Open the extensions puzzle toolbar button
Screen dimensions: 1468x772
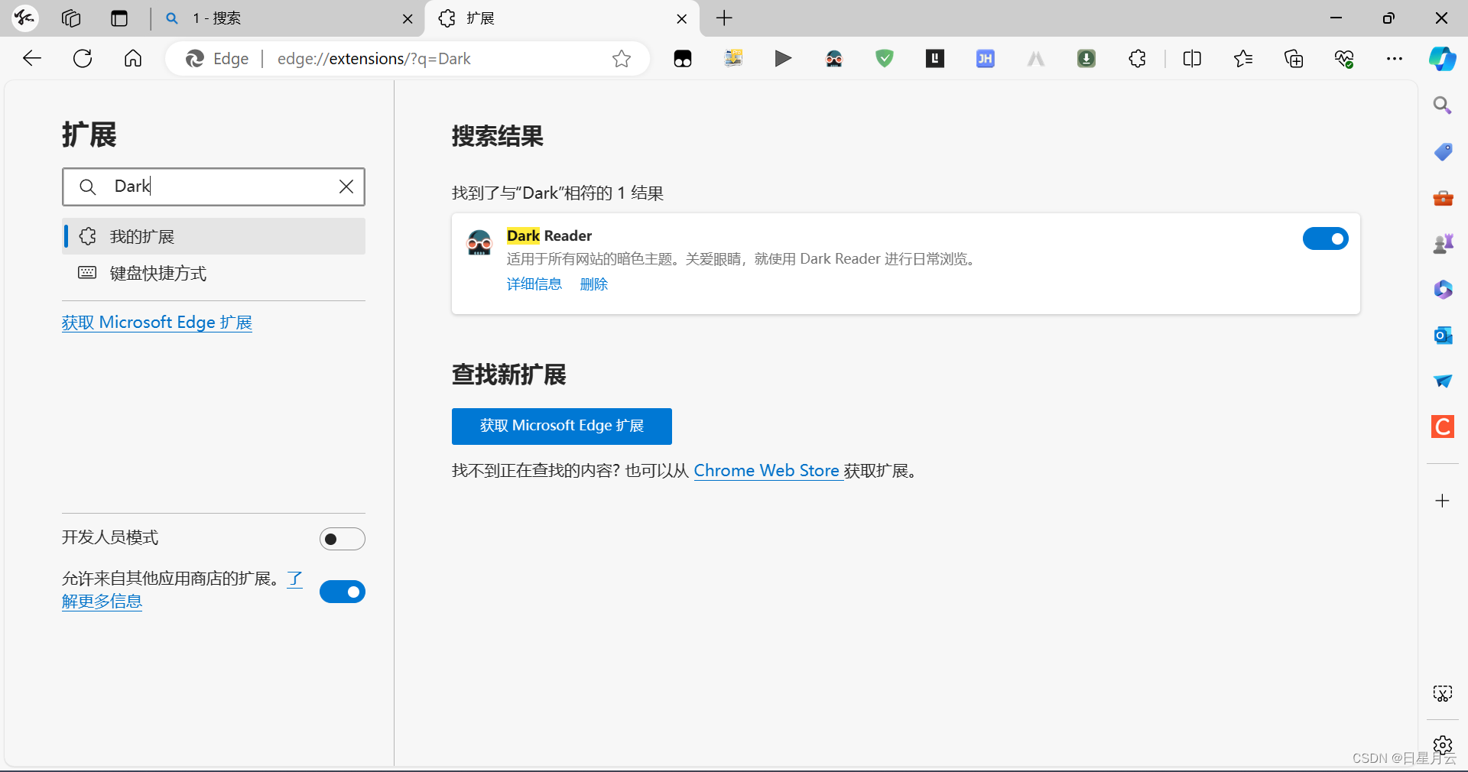1138,59
